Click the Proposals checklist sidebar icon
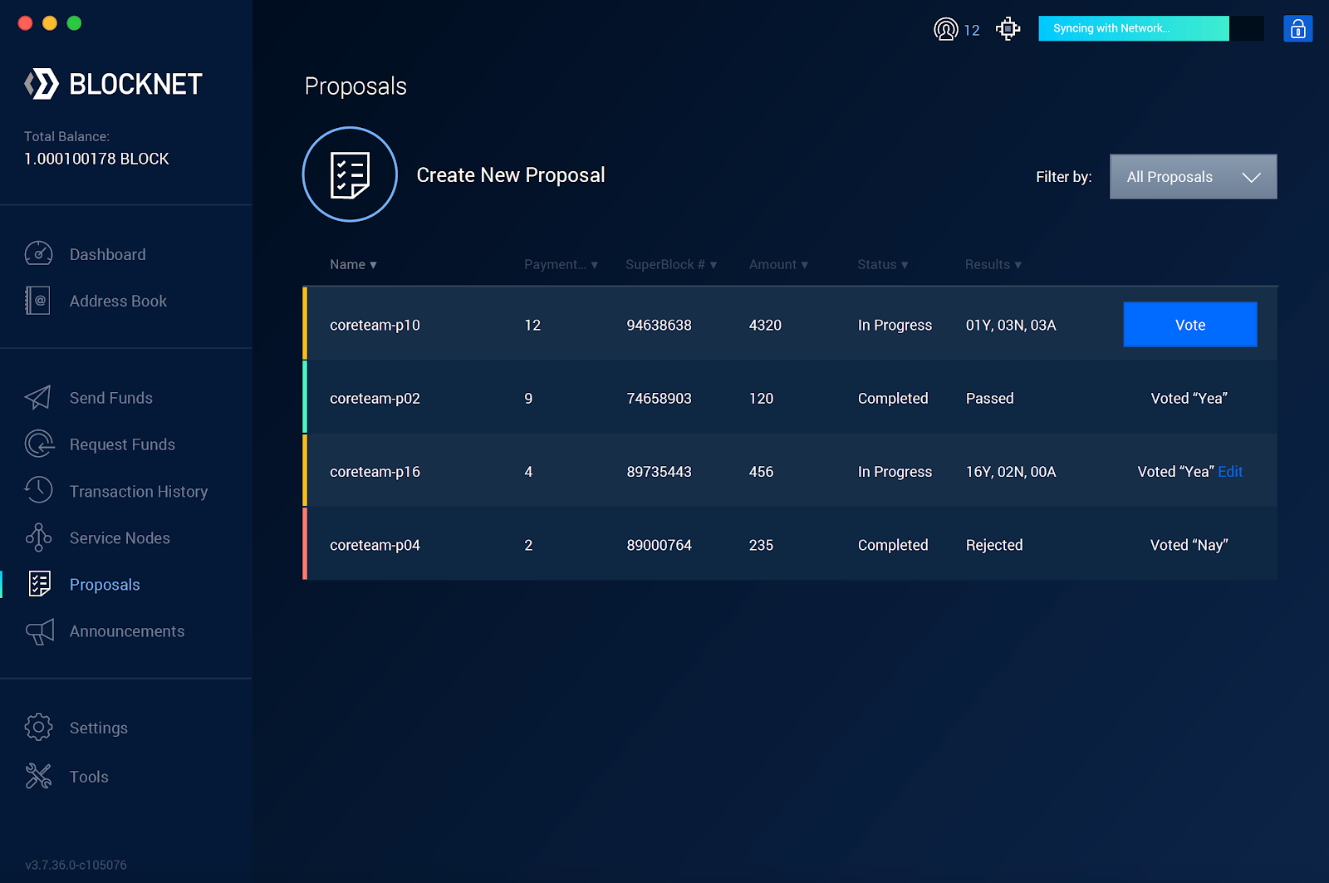Image resolution: width=1329 pixels, height=883 pixels. pyautogui.click(x=39, y=584)
